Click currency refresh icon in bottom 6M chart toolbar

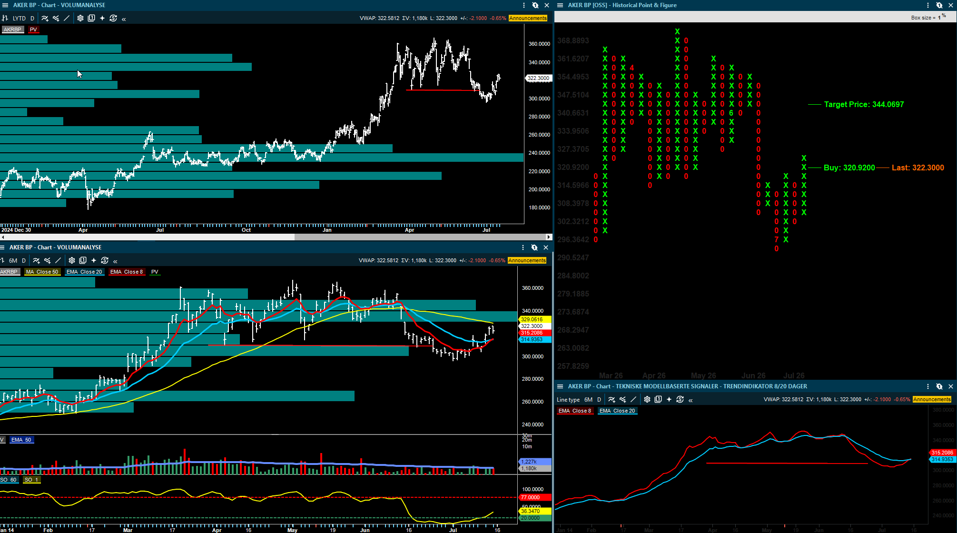105,260
